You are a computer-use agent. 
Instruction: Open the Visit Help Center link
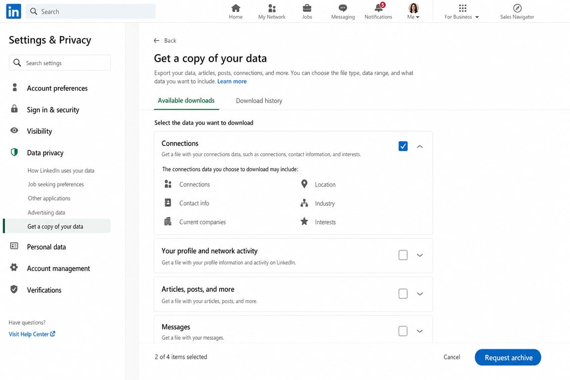[x=32, y=334]
